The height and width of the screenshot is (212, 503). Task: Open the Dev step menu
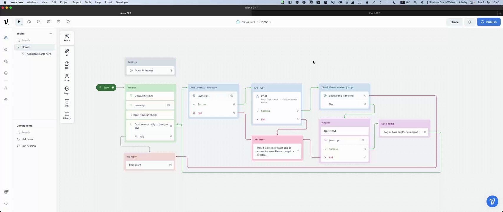tap(67, 103)
